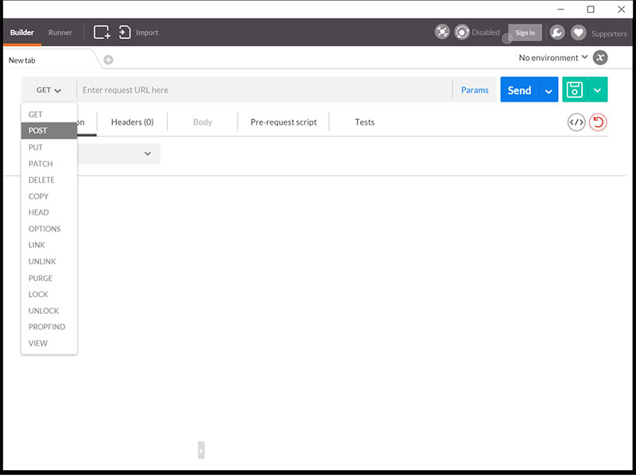This screenshot has width=636, height=475.
Task: Open the Tests tab
Action: coord(365,122)
